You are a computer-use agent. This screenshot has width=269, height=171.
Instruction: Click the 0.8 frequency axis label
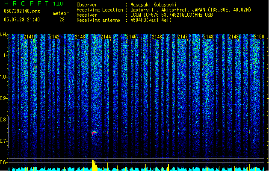(3, 120)
